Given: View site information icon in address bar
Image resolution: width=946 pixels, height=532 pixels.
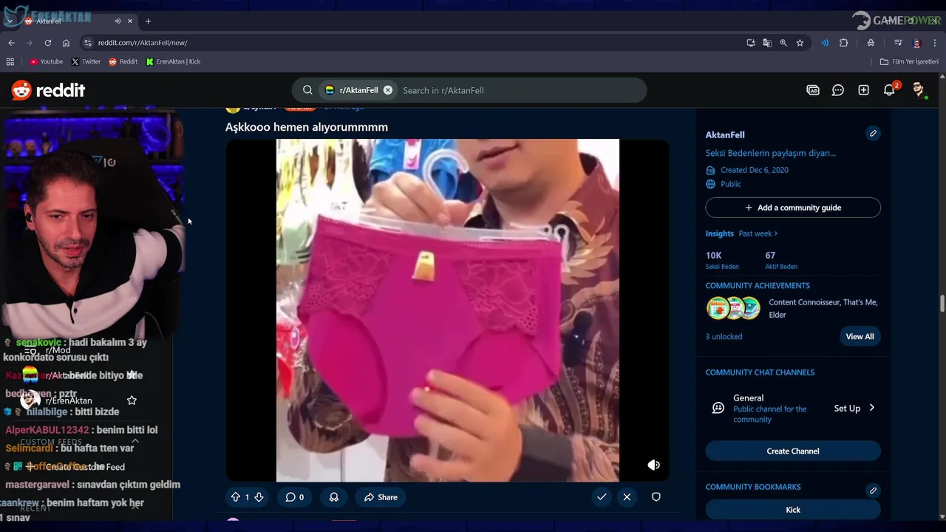Looking at the screenshot, I should [88, 43].
